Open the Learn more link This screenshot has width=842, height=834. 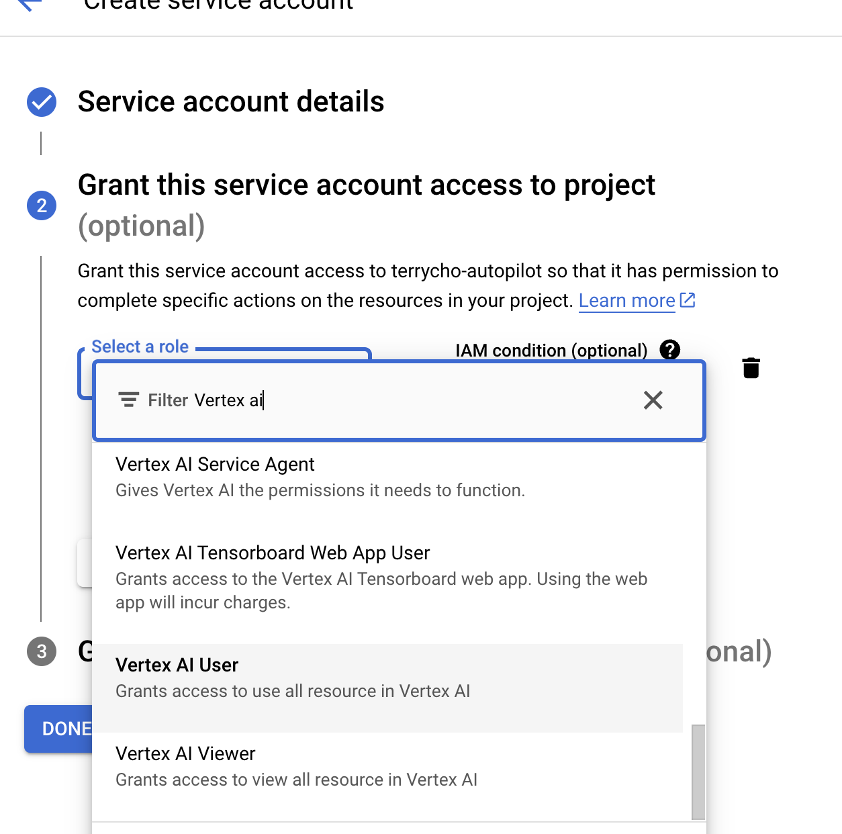(x=627, y=301)
